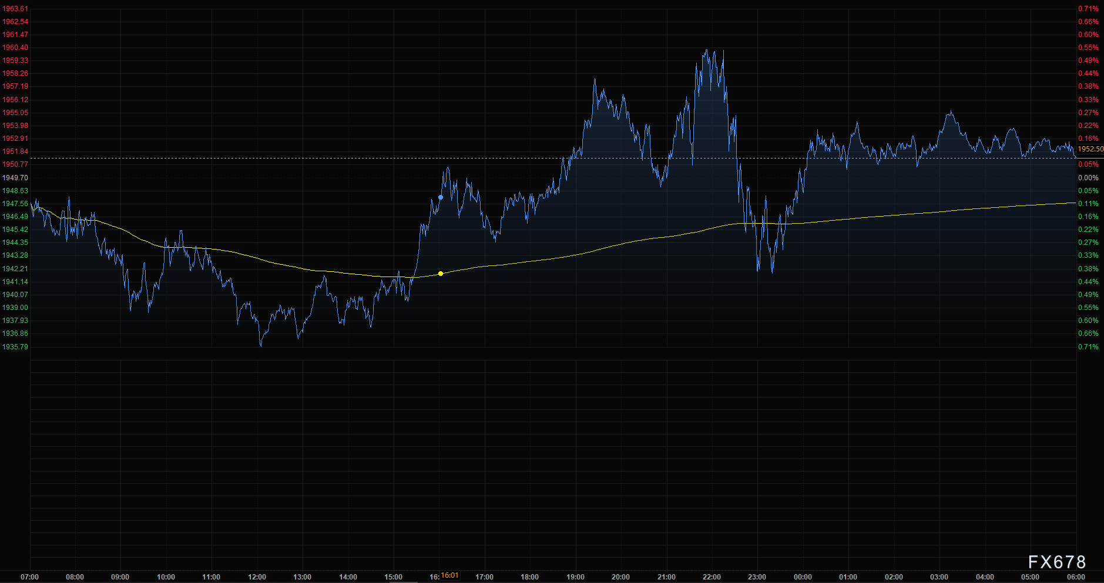Viewport: 1104px width, 583px height.
Task: Click the red 0.71% top percentage label
Action: pyautogui.click(x=1088, y=9)
